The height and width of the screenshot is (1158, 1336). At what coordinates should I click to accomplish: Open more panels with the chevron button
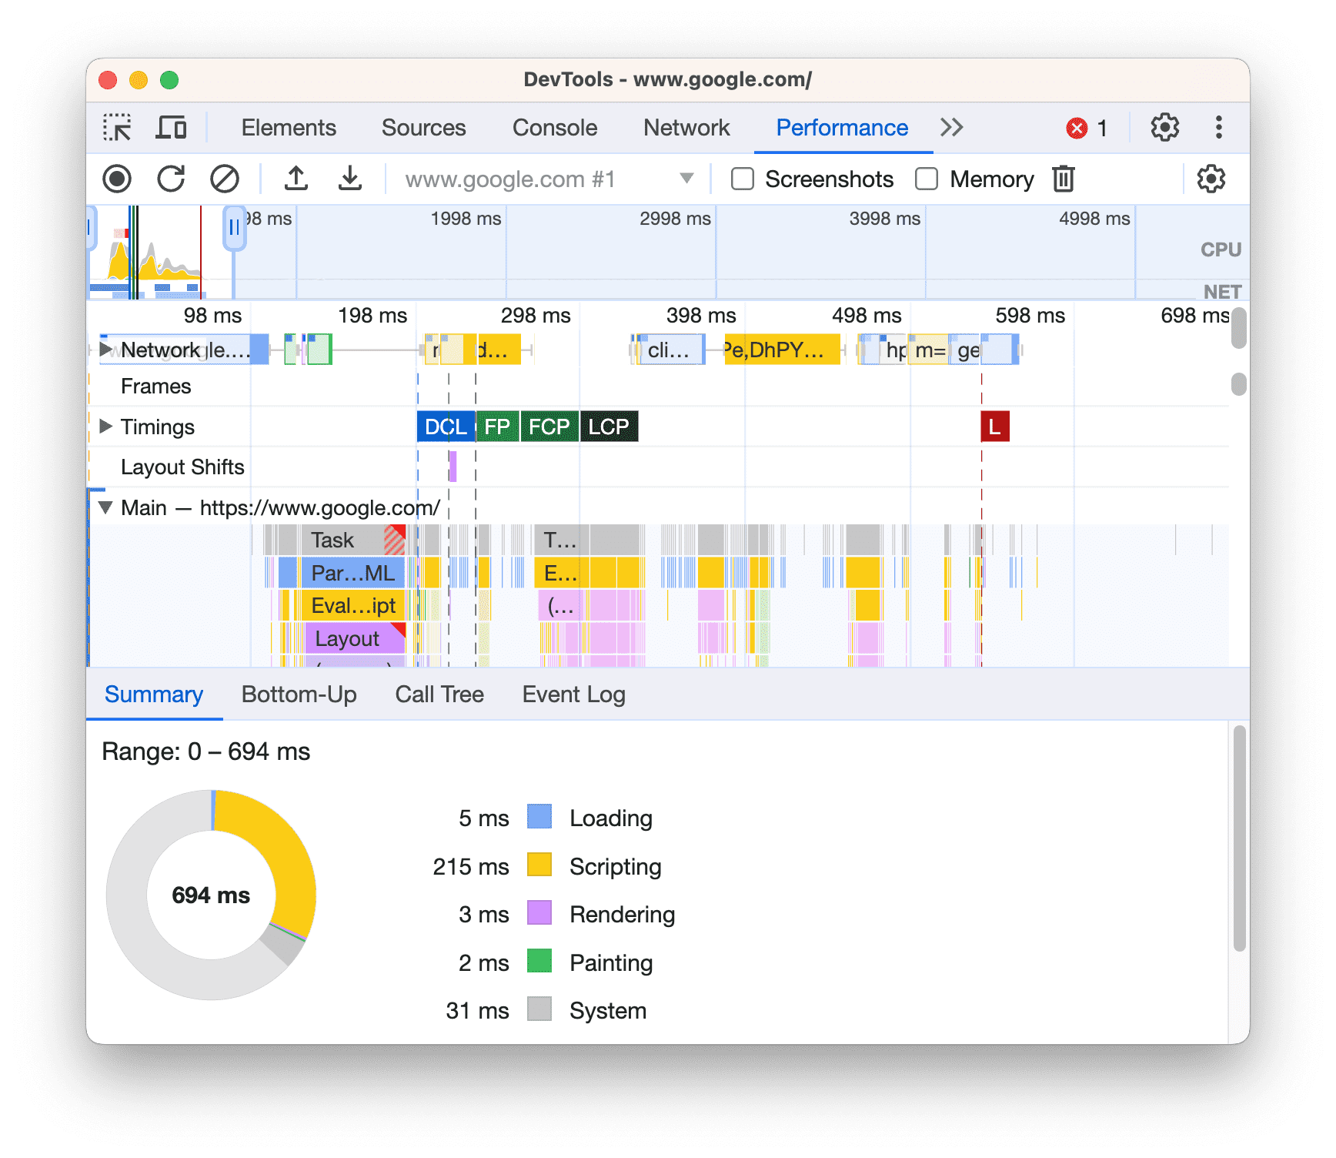[951, 128]
